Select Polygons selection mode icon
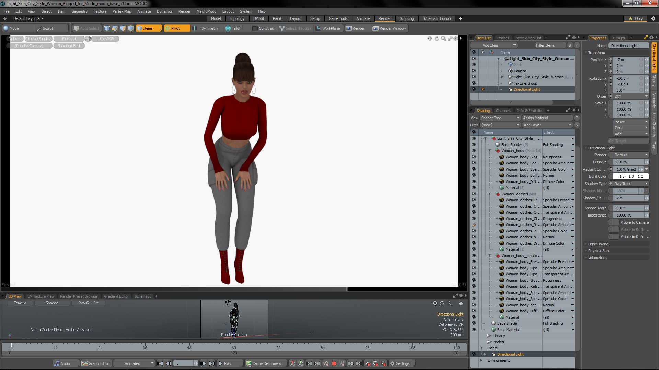The height and width of the screenshot is (370, 659). point(123,28)
